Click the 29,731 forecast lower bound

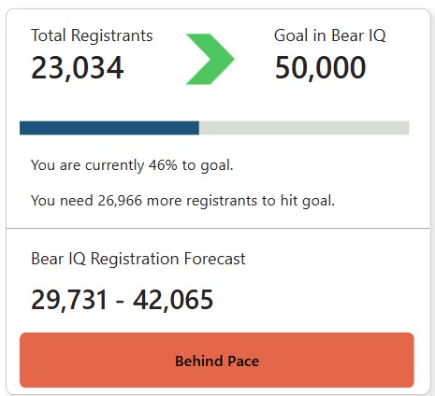click(69, 300)
